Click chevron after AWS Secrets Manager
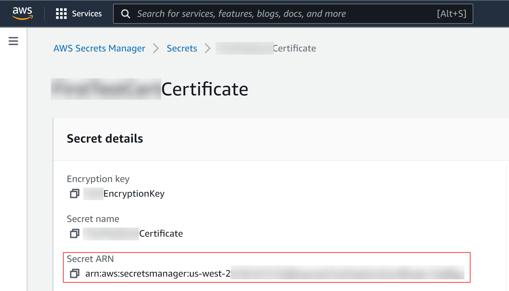The height and width of the screenshot is (291, 509). click(x=156, y=48)
